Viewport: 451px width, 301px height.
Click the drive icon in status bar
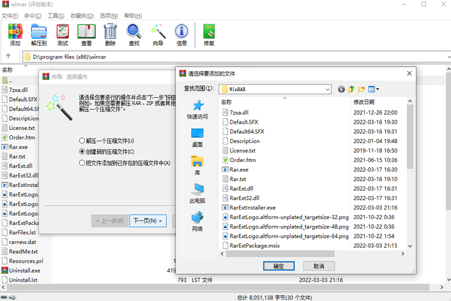4,297
